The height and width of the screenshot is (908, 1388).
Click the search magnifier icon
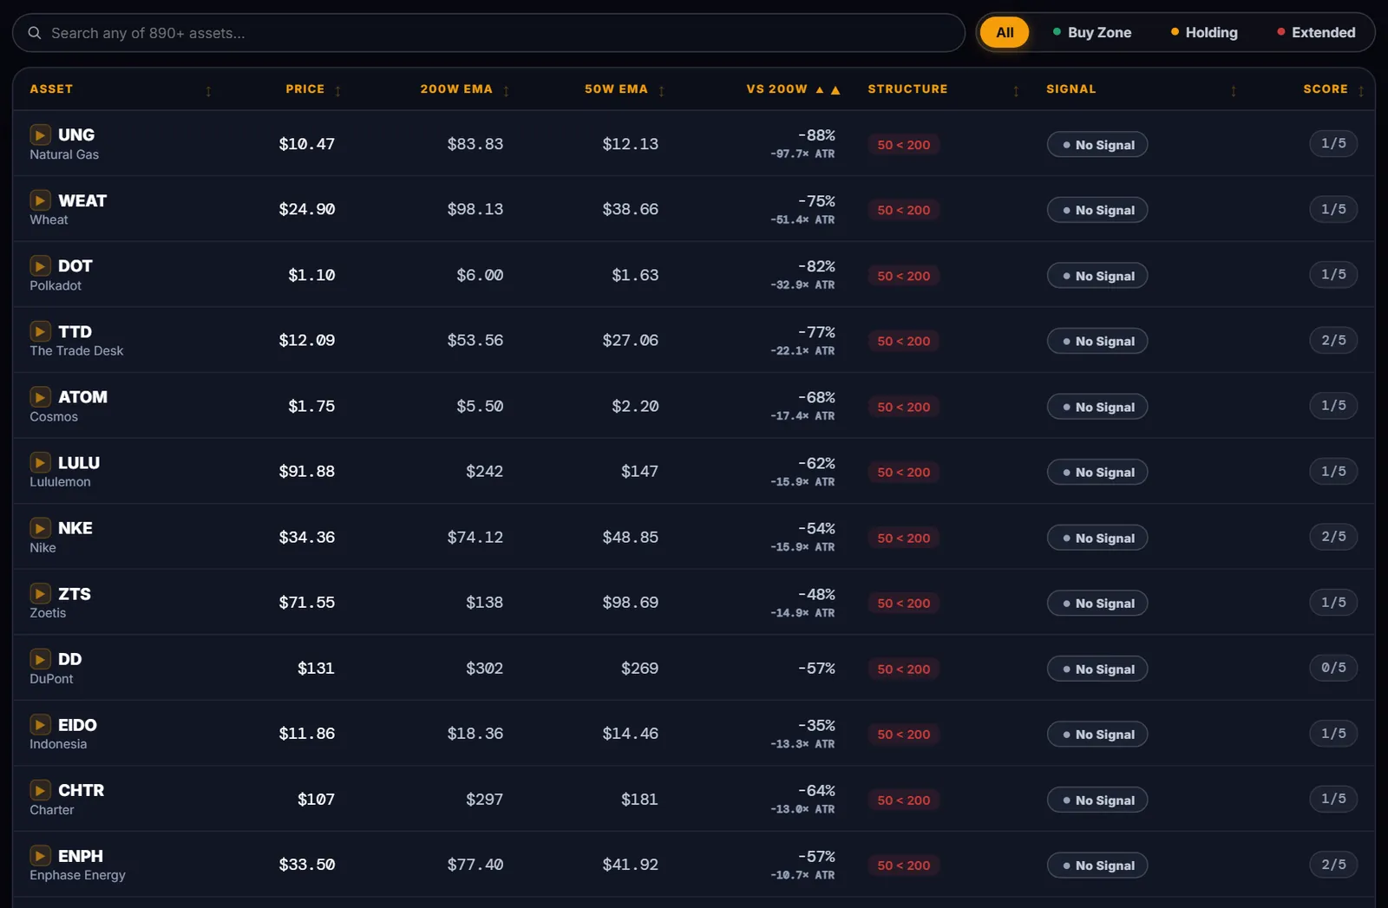click(35, 33)
